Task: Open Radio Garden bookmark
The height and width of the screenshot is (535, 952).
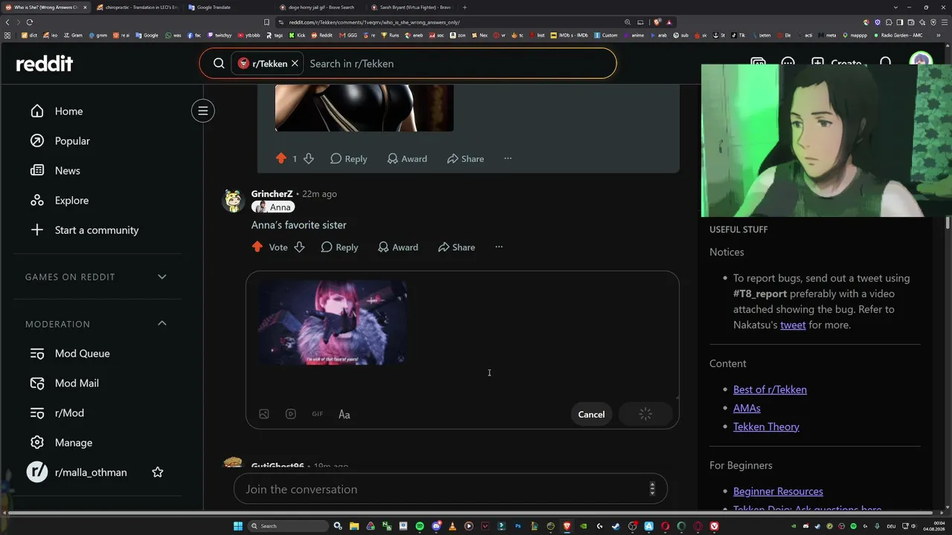Action: [x=898, y=35]
